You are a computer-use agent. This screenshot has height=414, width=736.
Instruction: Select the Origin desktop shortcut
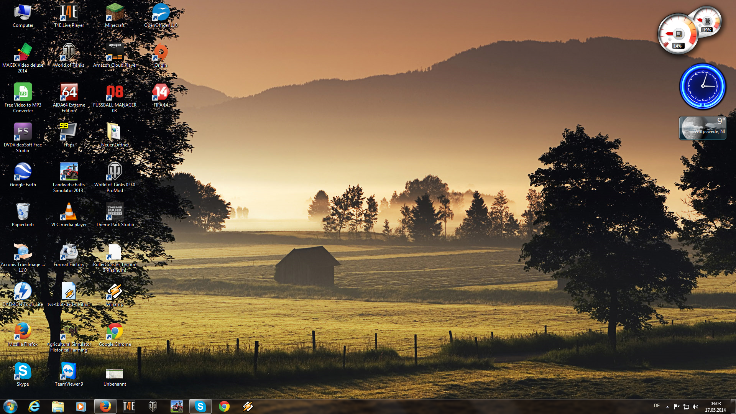click(161, 56)
